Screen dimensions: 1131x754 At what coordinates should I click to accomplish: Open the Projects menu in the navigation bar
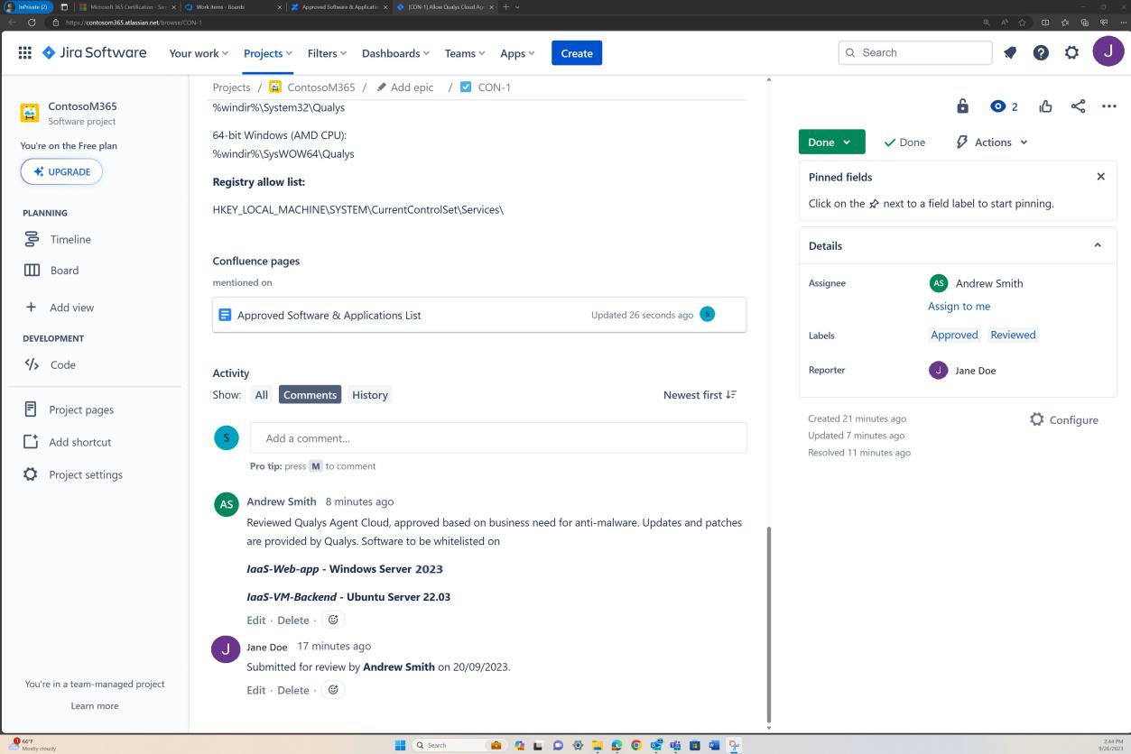point(266,52)
